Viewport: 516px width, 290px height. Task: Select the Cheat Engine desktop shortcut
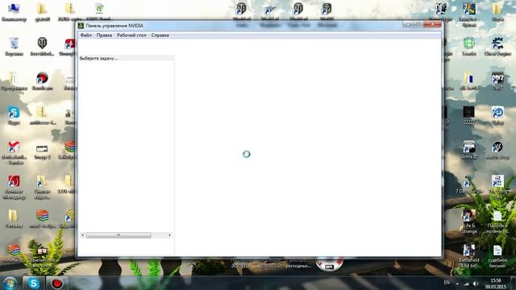(497, 47)
